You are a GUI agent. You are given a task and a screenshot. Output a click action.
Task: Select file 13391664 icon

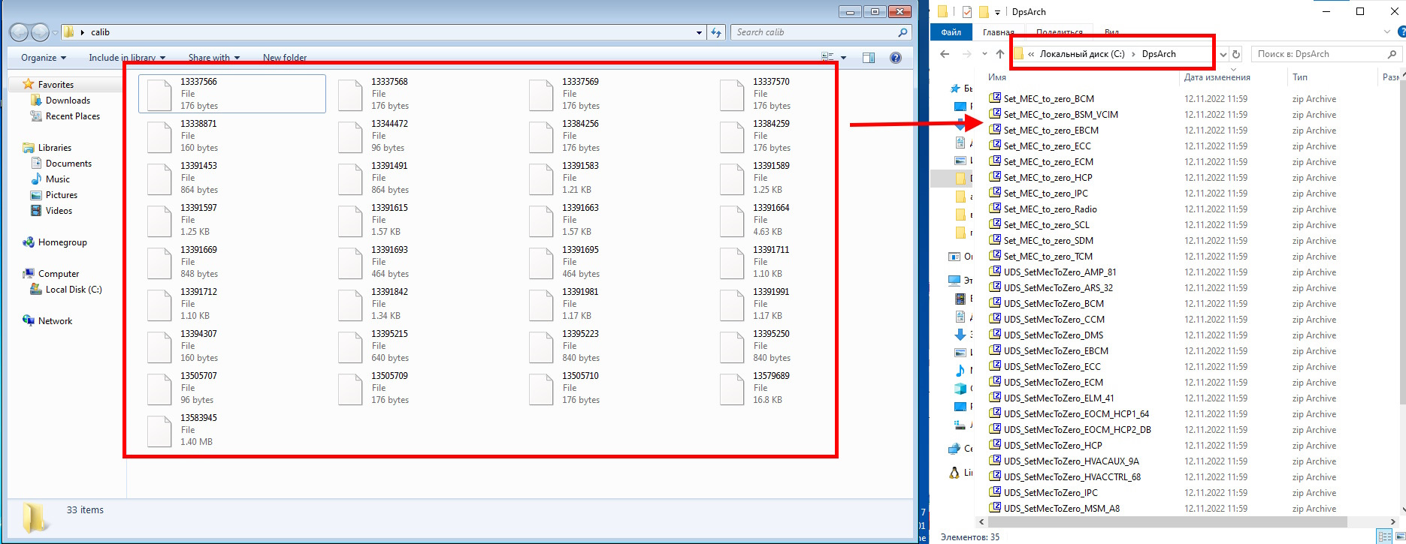(732, 221)
